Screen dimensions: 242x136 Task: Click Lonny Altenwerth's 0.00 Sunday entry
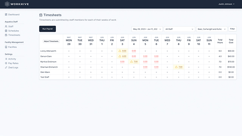click(134, 51)
